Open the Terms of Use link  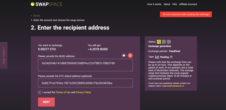click(x=63, y=92)
